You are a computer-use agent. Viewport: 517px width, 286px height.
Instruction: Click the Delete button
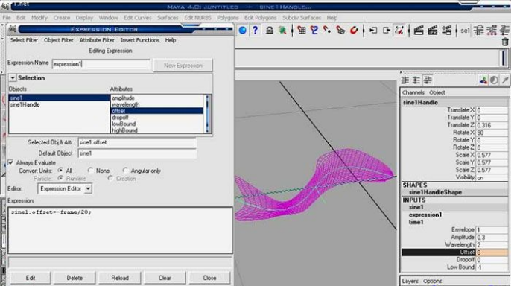pyautogui.click(x=74, y=278)
